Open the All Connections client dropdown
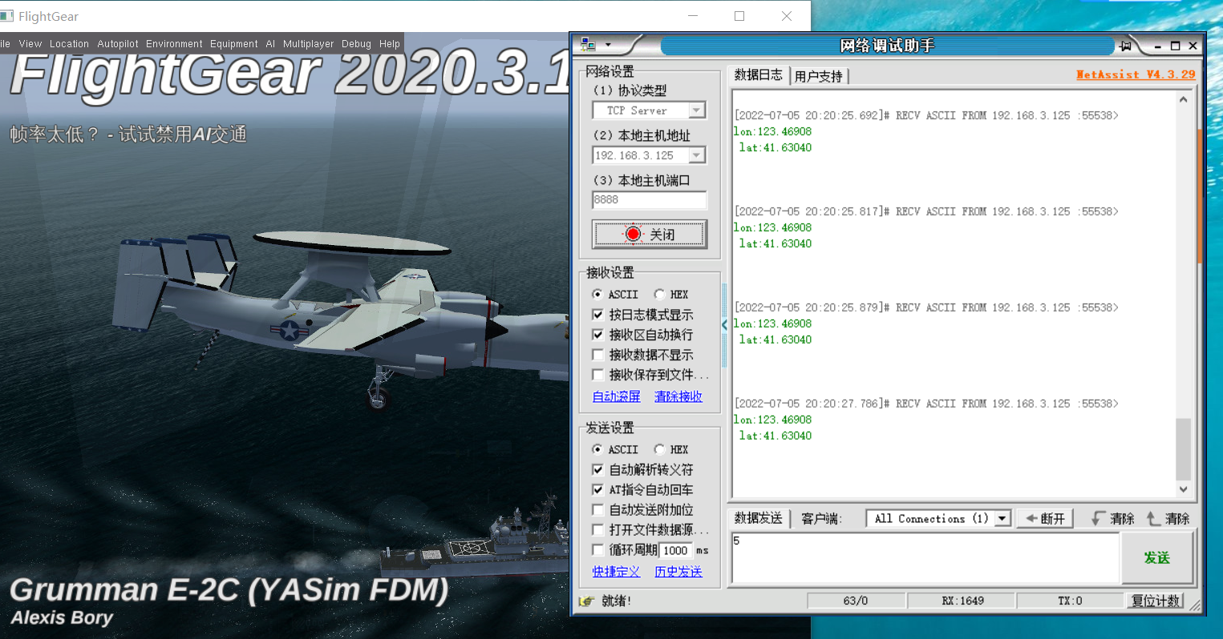 click(x=1002, y=519)
